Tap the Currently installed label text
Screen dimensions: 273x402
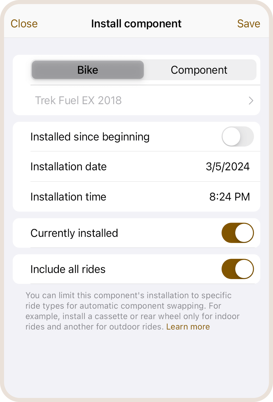tap(74, 233)
